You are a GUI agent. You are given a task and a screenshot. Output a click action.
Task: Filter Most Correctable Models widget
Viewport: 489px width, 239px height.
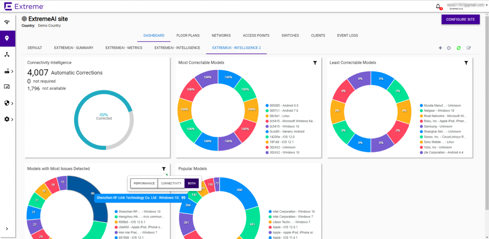[315, 63]
